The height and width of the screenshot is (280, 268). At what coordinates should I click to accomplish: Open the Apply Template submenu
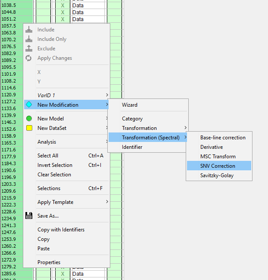pos(107,202)
